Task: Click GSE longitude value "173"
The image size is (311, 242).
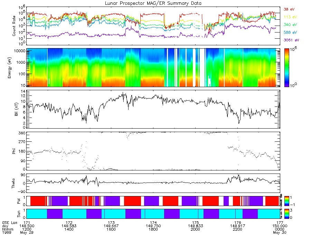Action: (x=111, y=223)
